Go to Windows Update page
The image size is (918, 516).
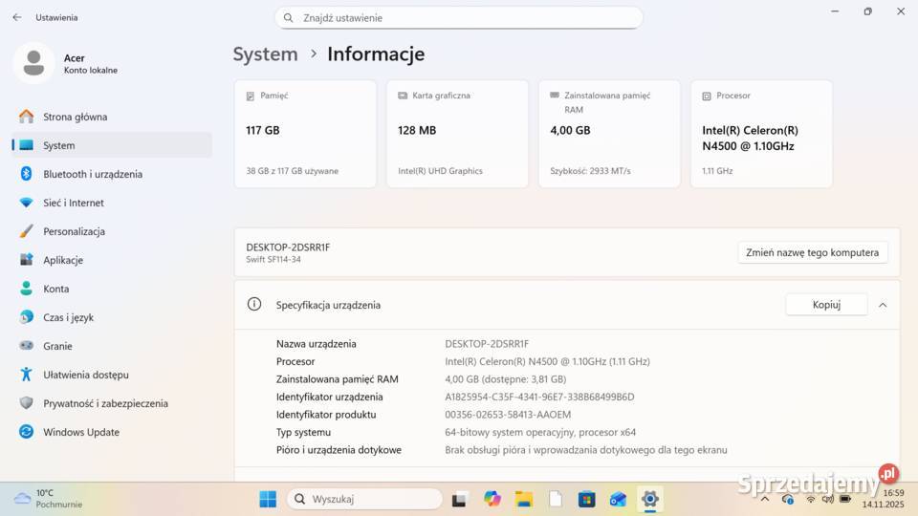pos(80,432)
